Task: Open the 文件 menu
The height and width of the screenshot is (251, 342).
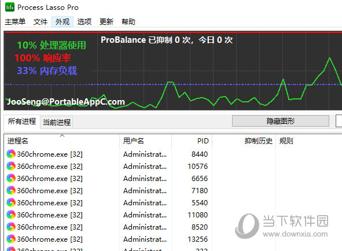Action: point(41,21)
